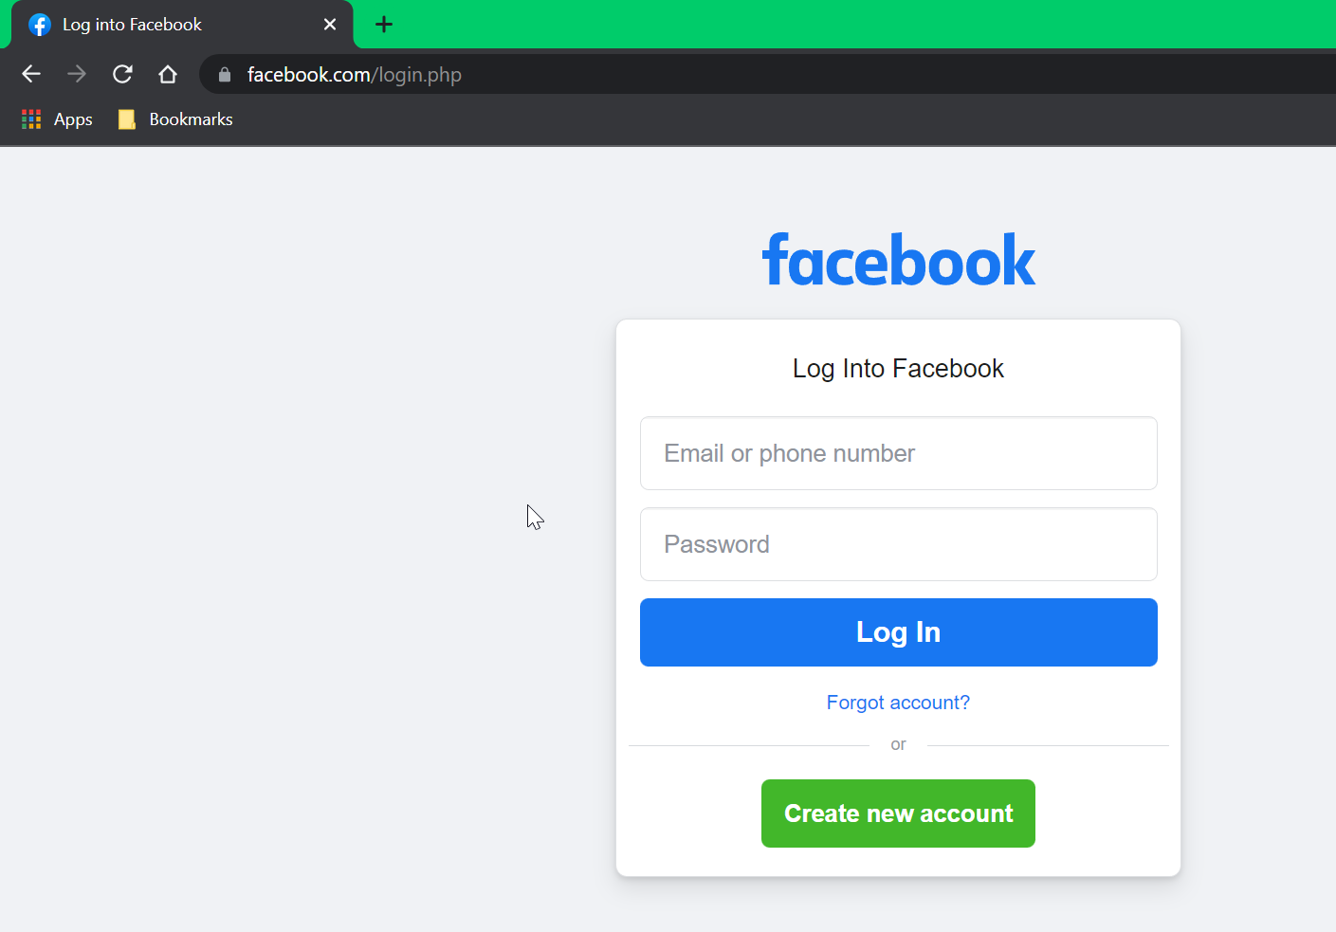Focus the Password field

pyautogui.click(x=898, y=544)
